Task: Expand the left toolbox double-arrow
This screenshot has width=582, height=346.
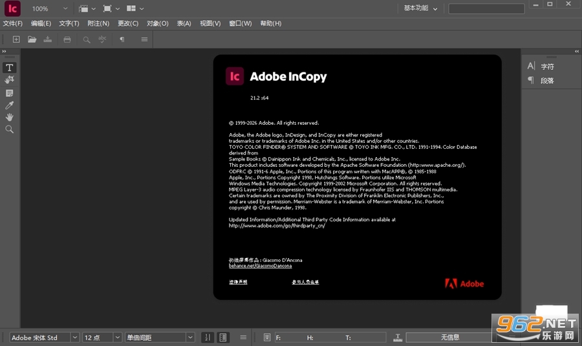Action: [4, 51]
